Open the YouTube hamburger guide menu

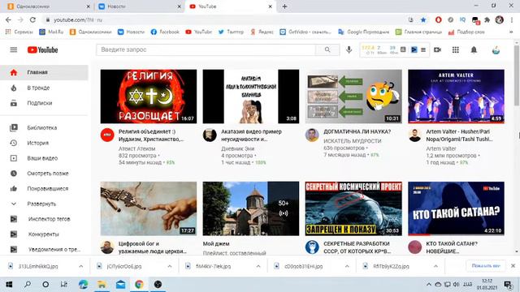(x=14, y=50)
